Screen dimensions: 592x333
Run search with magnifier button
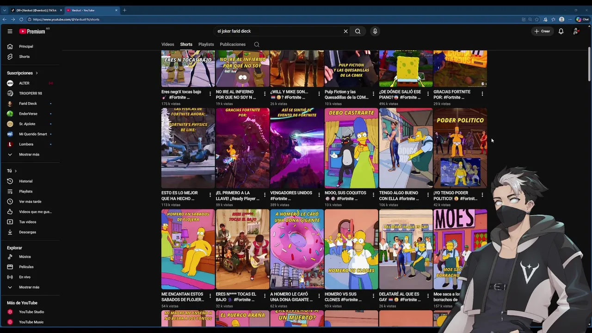pyautogui.click(x=358, y=31)
